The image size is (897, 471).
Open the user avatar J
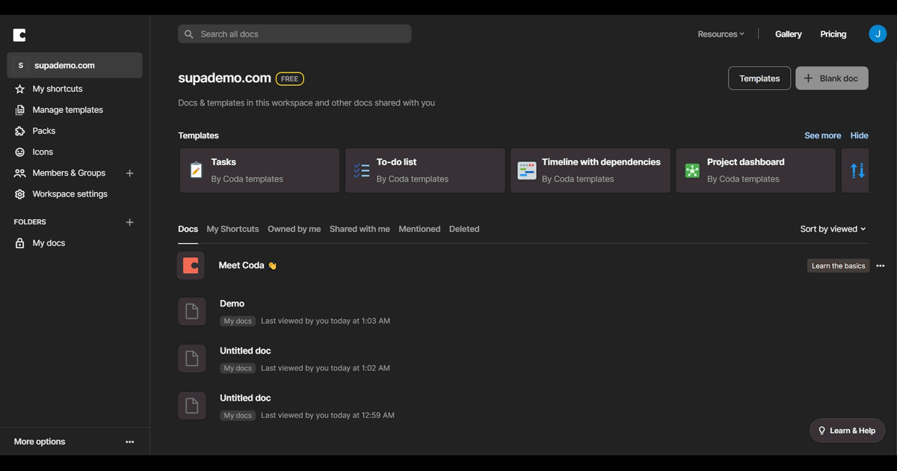(878, 34)
